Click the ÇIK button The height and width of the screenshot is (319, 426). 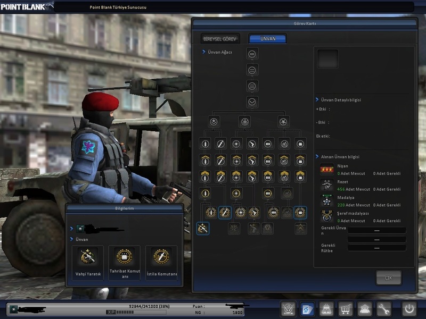click(x=389, y=278)
